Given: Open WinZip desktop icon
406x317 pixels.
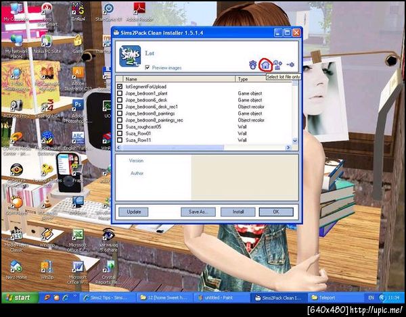Looking at the screenshot, I should [47, 270].
